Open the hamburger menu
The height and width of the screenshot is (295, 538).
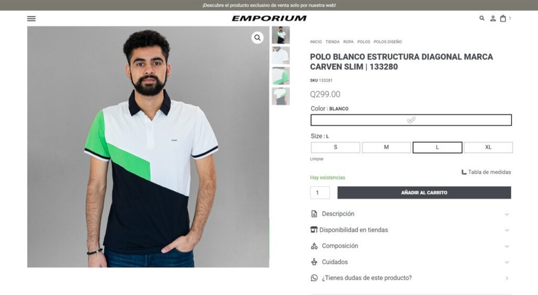(31, 18)
